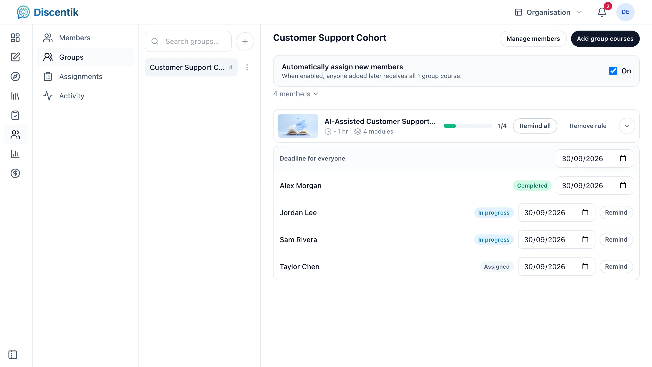The height and width of the screenshot is (367, 652).
Task: Open calendar picker in Sam Rivera row
Action: (x=585, y=240)
